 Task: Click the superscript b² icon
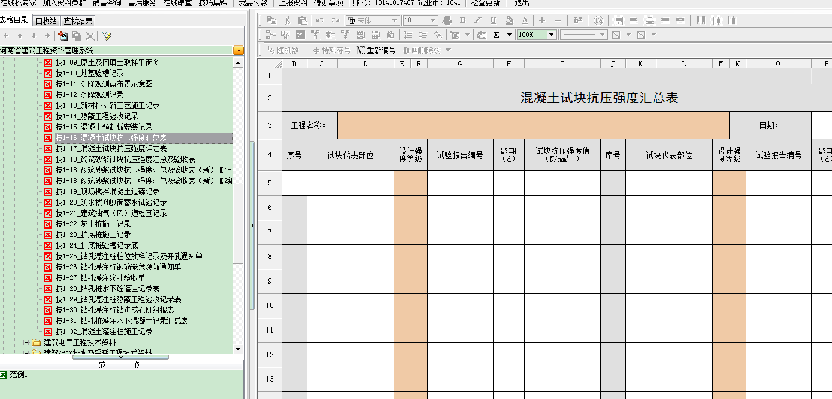pos(578,20)
